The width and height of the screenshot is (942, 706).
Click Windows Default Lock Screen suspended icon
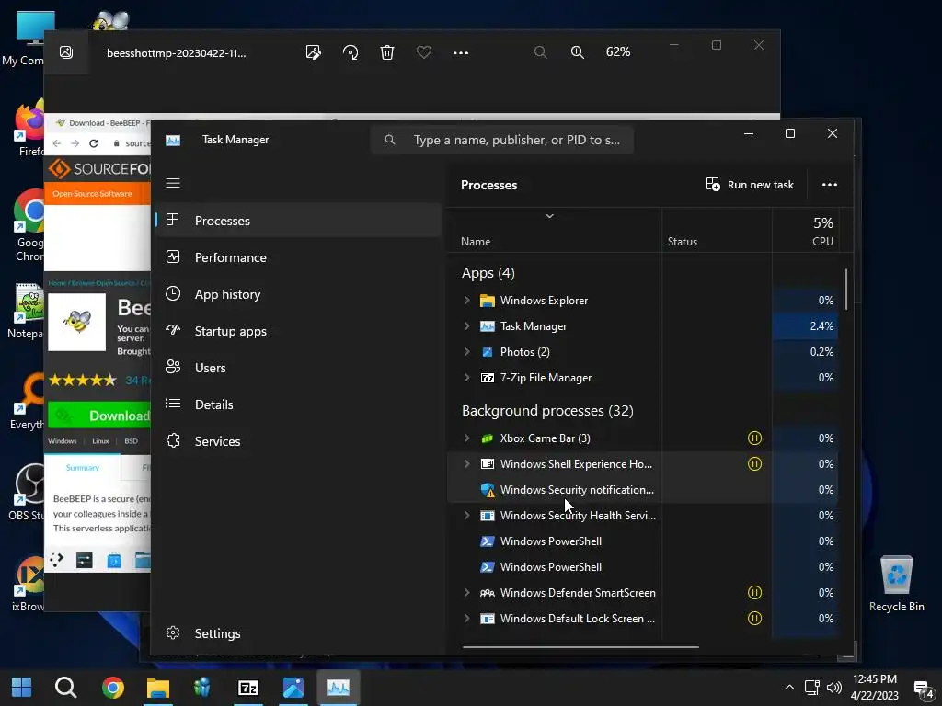pyautogui.click(x=754, y=619)
